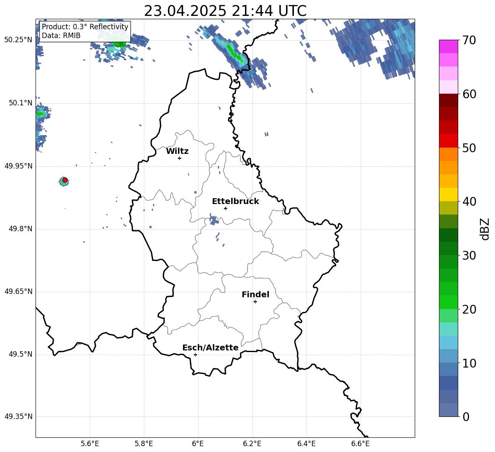Click the 49.65°N latitude label
Image resolution: width=495 pixels, height=452 pixels.
pos(18,291)
